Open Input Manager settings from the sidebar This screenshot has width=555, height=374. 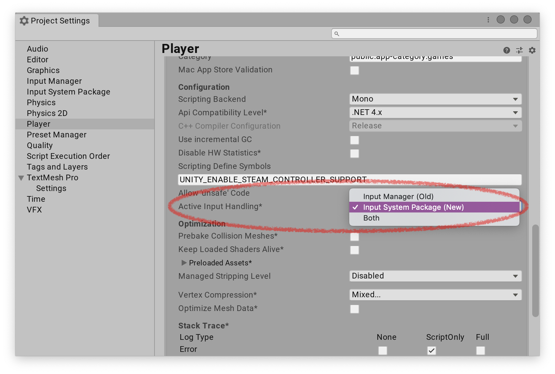54,81
